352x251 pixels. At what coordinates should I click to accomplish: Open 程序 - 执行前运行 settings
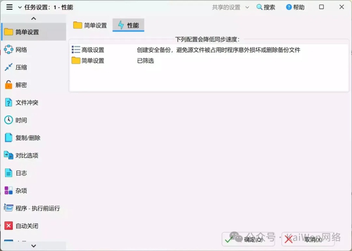tap(37, 208)
